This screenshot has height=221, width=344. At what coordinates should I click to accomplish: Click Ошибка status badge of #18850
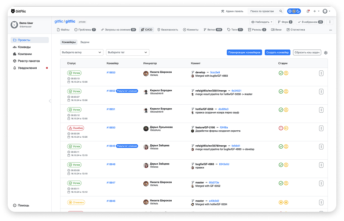click(x=76, y=128)
